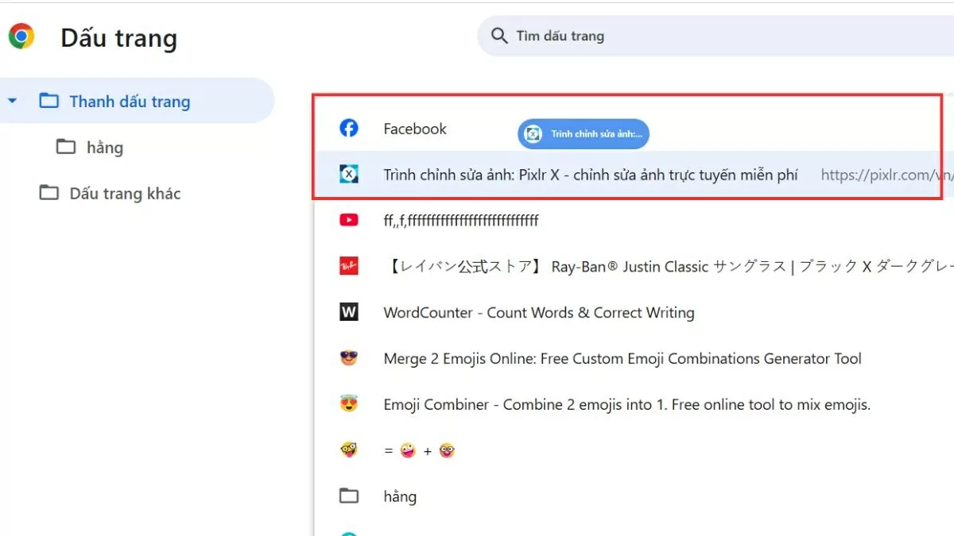Click the Trình chỉnh sửa ảnh drag badge
The width and height of the screenshot is (954, 536).
click(583, 133)
